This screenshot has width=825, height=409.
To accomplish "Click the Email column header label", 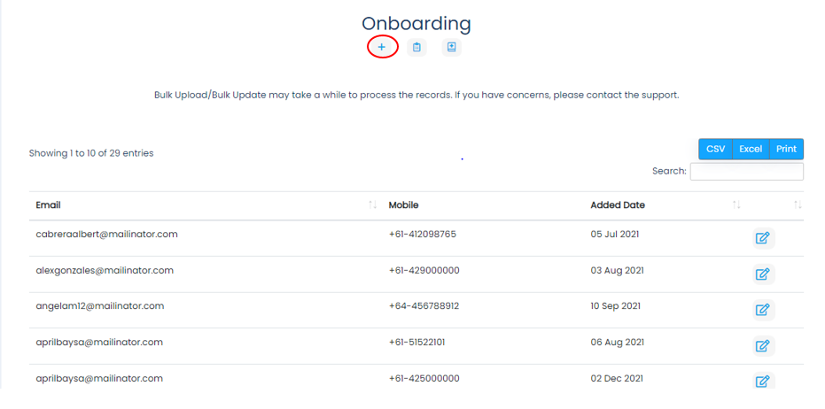I will coord(48,205).
